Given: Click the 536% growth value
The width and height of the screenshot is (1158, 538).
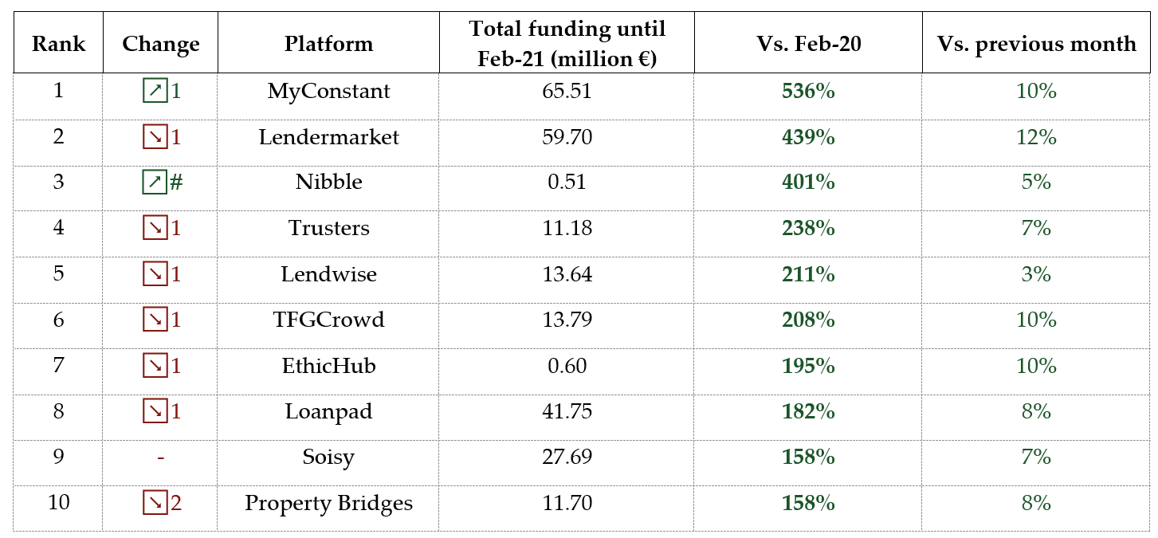Looking at the screenshot, I should (x=808, y=92).
